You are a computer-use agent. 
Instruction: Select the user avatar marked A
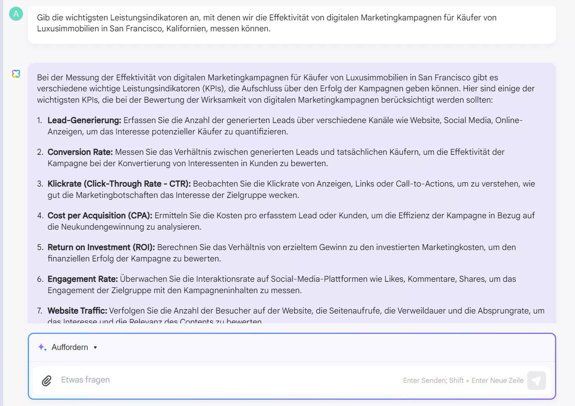coord(16,14)
